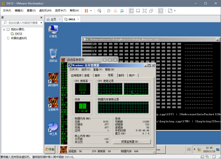Viewport: 221px width, 159px height.
Task: Click the Debug_Monitor.exe console title bar
Action: (x=149, y=39)
